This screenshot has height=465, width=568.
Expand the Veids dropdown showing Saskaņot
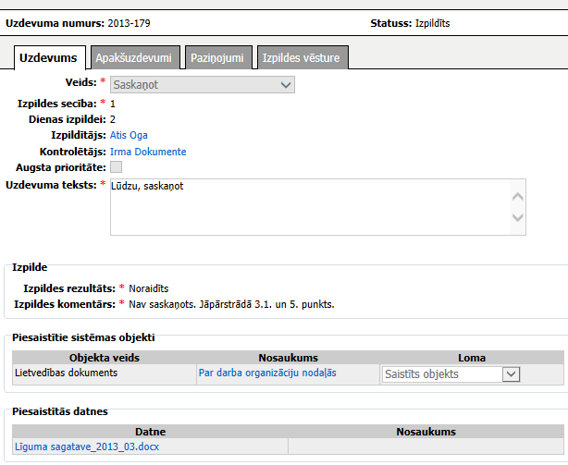202,85
